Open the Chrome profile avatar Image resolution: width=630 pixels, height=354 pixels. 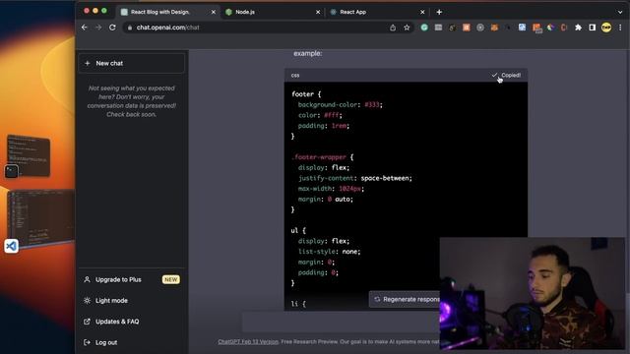point(606,28)
